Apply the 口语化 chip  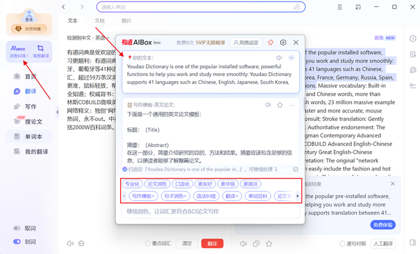pos(182,184)
